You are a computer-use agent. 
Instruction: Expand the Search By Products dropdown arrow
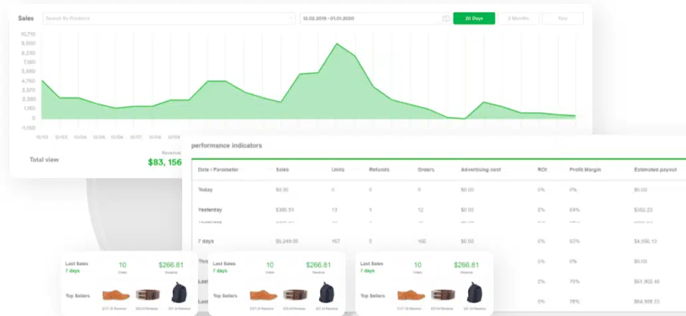pyautogui.click(x=291, y=19)
